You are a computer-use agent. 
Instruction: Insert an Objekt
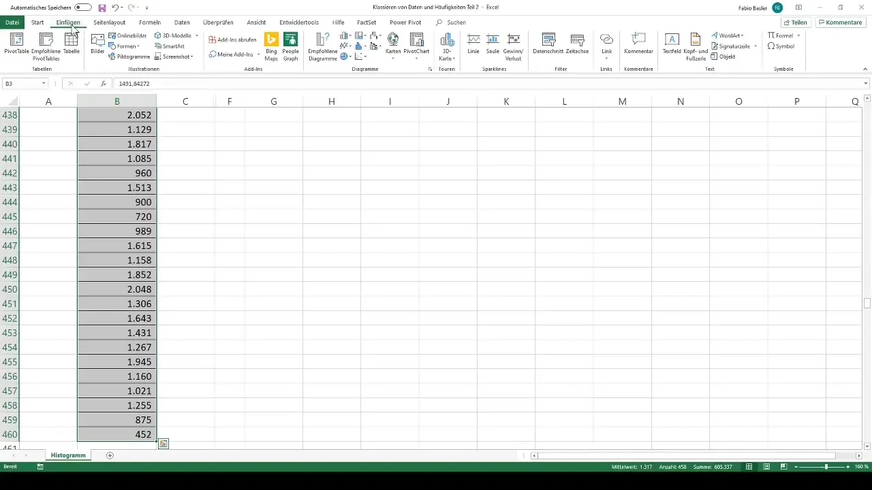tap(723, 56)
